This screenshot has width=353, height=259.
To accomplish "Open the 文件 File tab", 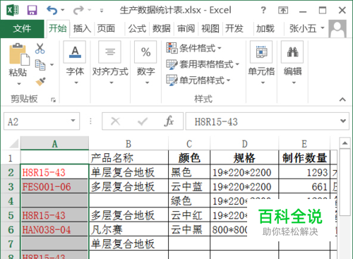I will [x=22, y=29].
